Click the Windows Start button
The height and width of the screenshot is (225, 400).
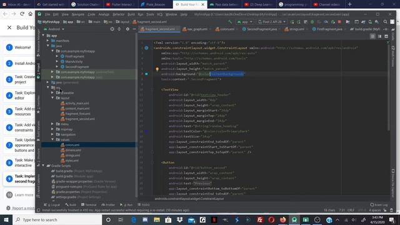point(6,219)
